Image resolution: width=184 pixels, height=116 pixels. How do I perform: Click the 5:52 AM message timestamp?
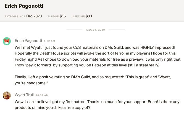[49, 41]
